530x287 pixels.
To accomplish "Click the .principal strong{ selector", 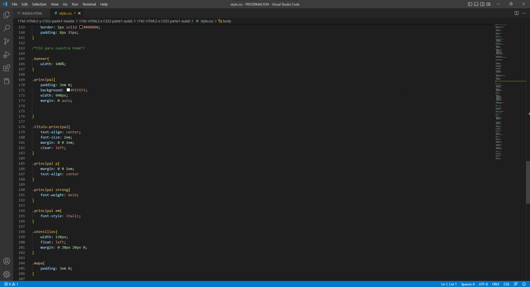I will (x=51, y=190).
